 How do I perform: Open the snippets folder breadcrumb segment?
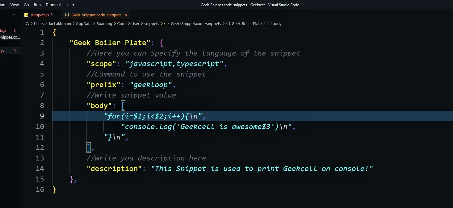(152, 23)
